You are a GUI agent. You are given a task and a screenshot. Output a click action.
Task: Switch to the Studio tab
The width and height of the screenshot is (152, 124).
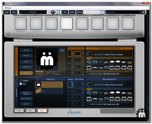(19, 111)
